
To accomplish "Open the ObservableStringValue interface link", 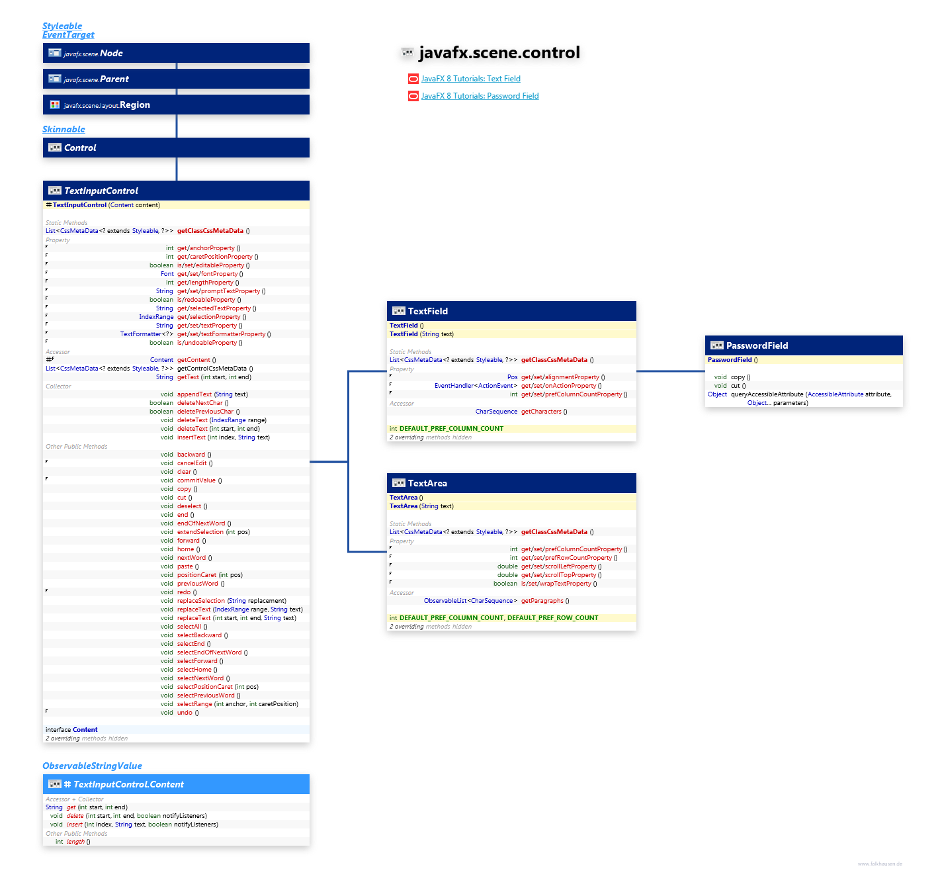I will point(92,766).
